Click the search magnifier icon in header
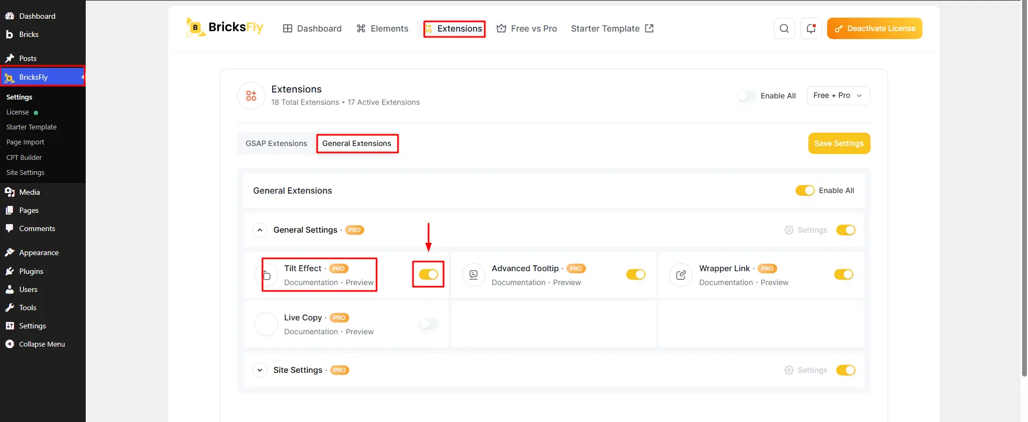 tap(784, 28)
